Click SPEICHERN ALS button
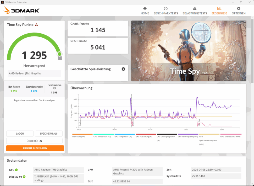Image resolution: width=254 pixels, height=186 pixels. [49, 134]
